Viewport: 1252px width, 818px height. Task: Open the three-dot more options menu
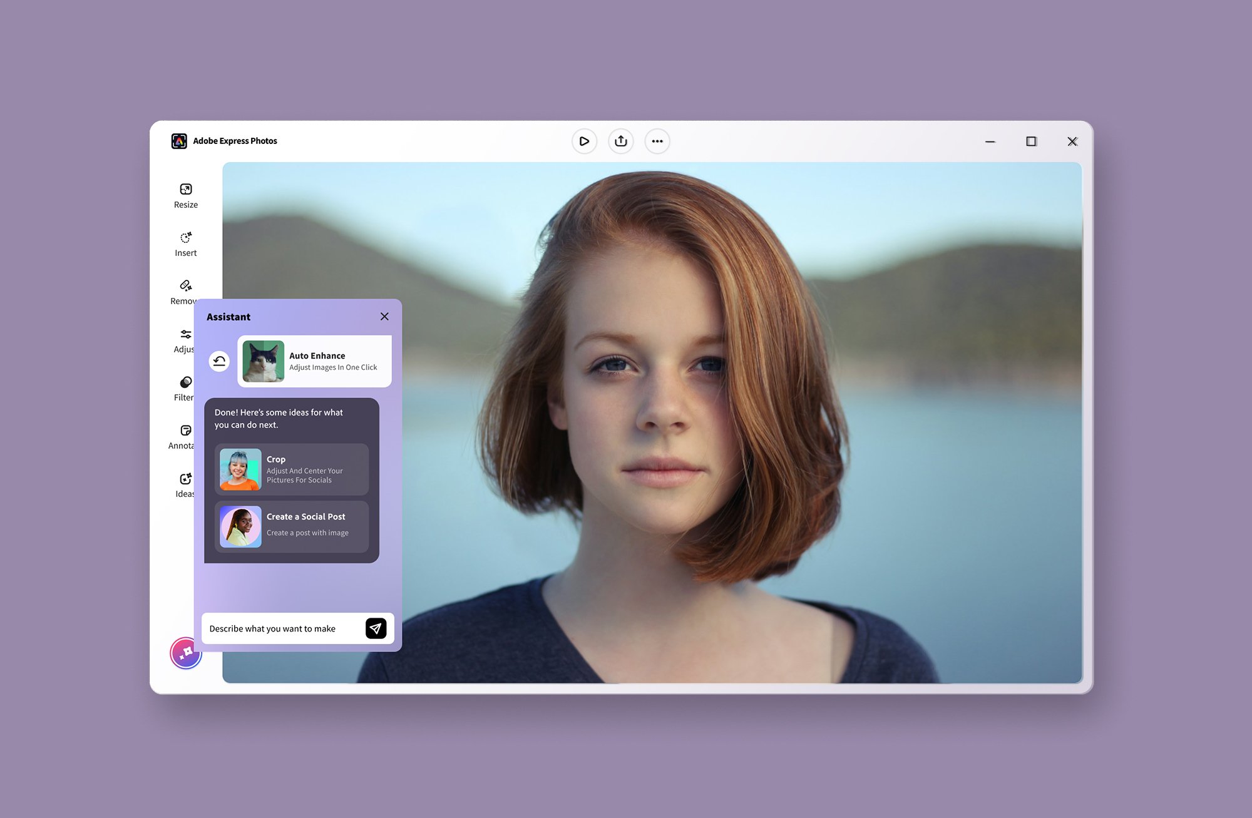pyautogui.click(x=657, y=141)
